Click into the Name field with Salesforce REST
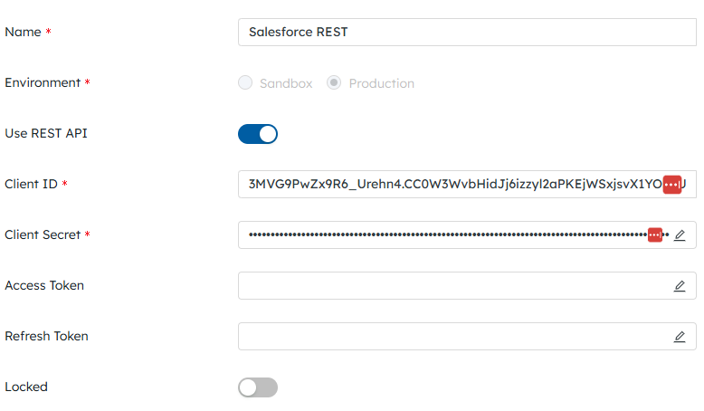 click(467, 32)
